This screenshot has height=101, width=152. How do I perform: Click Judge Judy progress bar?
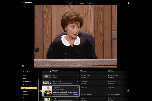click(65, 95)
